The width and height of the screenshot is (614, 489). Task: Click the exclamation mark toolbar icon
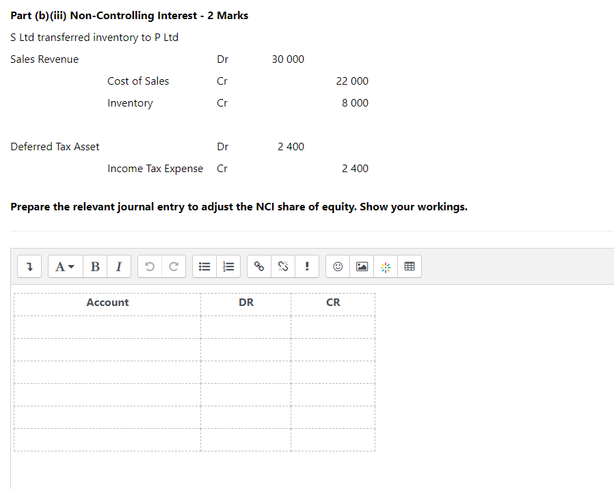point(307,266)
